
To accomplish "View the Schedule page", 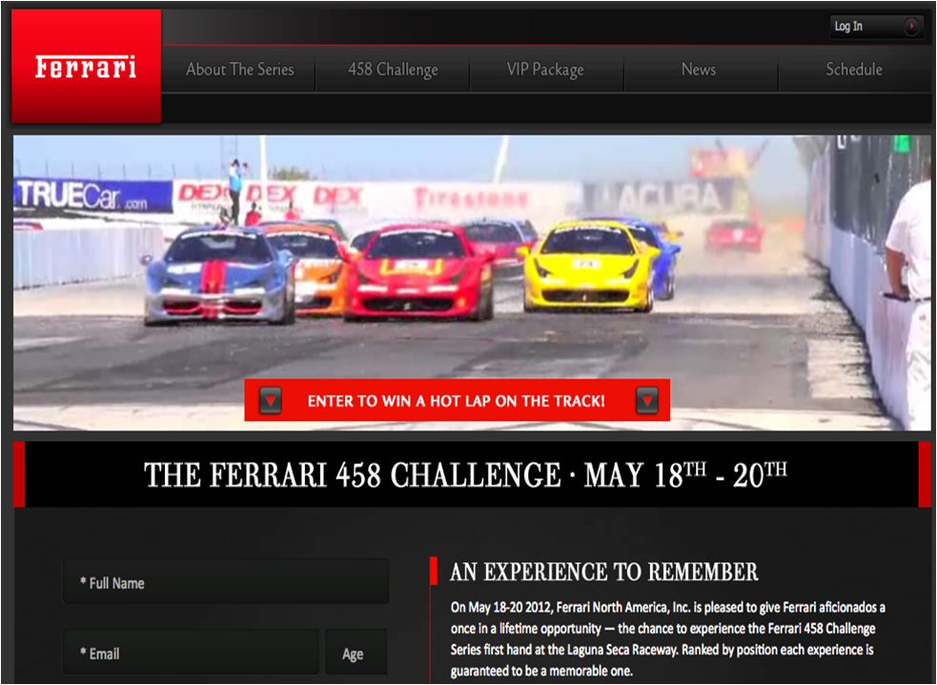I will [x=853, y=70].
